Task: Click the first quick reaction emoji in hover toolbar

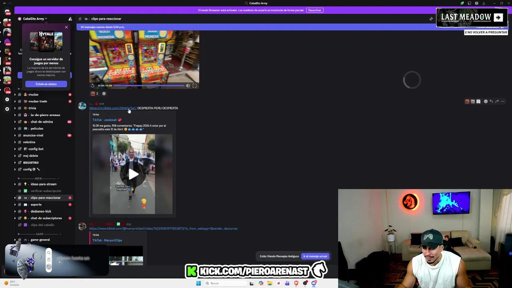Action: (x=467, y=102)
